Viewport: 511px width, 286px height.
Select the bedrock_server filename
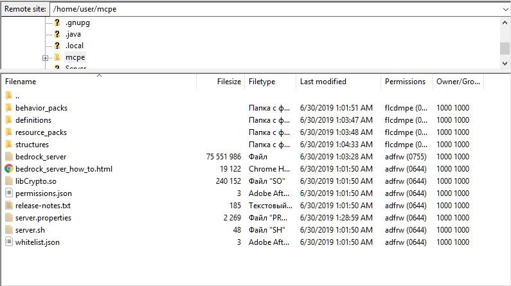tap(40, 157)
